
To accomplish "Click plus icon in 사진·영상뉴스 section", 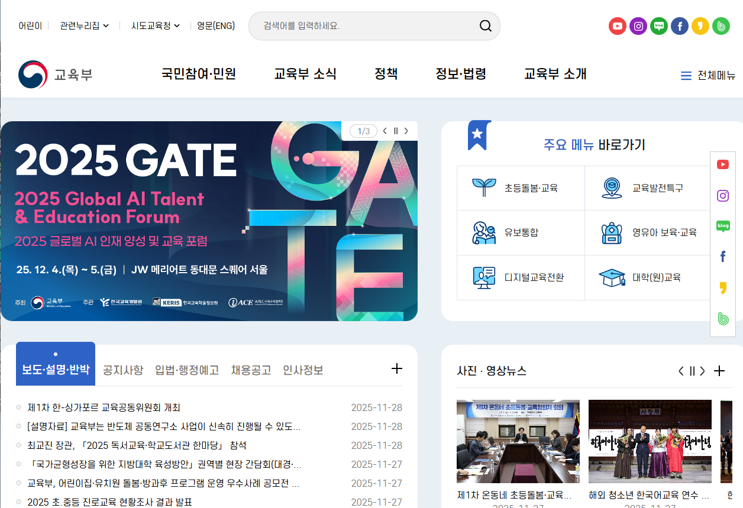I will [719, 371].
